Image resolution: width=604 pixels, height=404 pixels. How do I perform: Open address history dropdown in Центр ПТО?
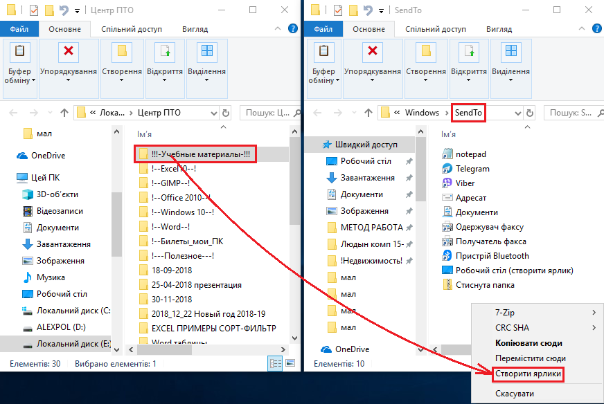tap(214, 113)
